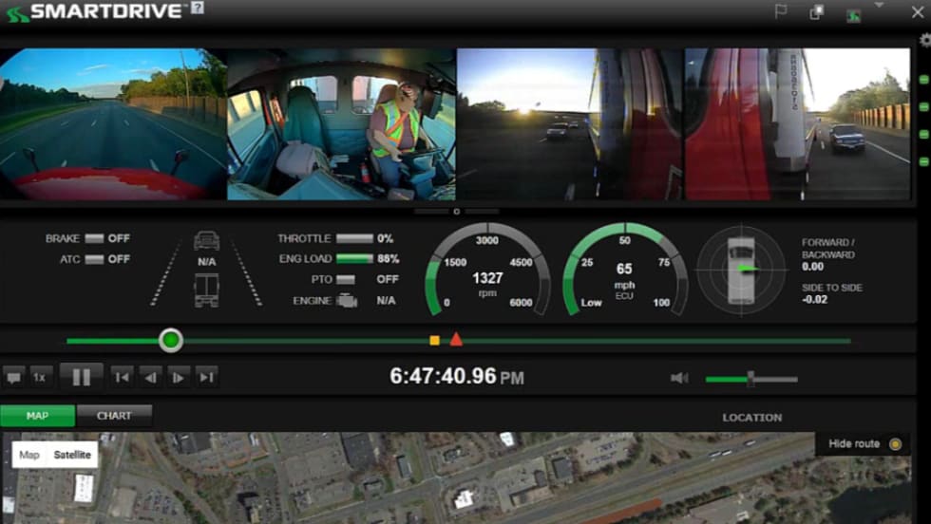The image size is (931, 524).
Task: Toggle the first green camera indicator
Action: 923,80
